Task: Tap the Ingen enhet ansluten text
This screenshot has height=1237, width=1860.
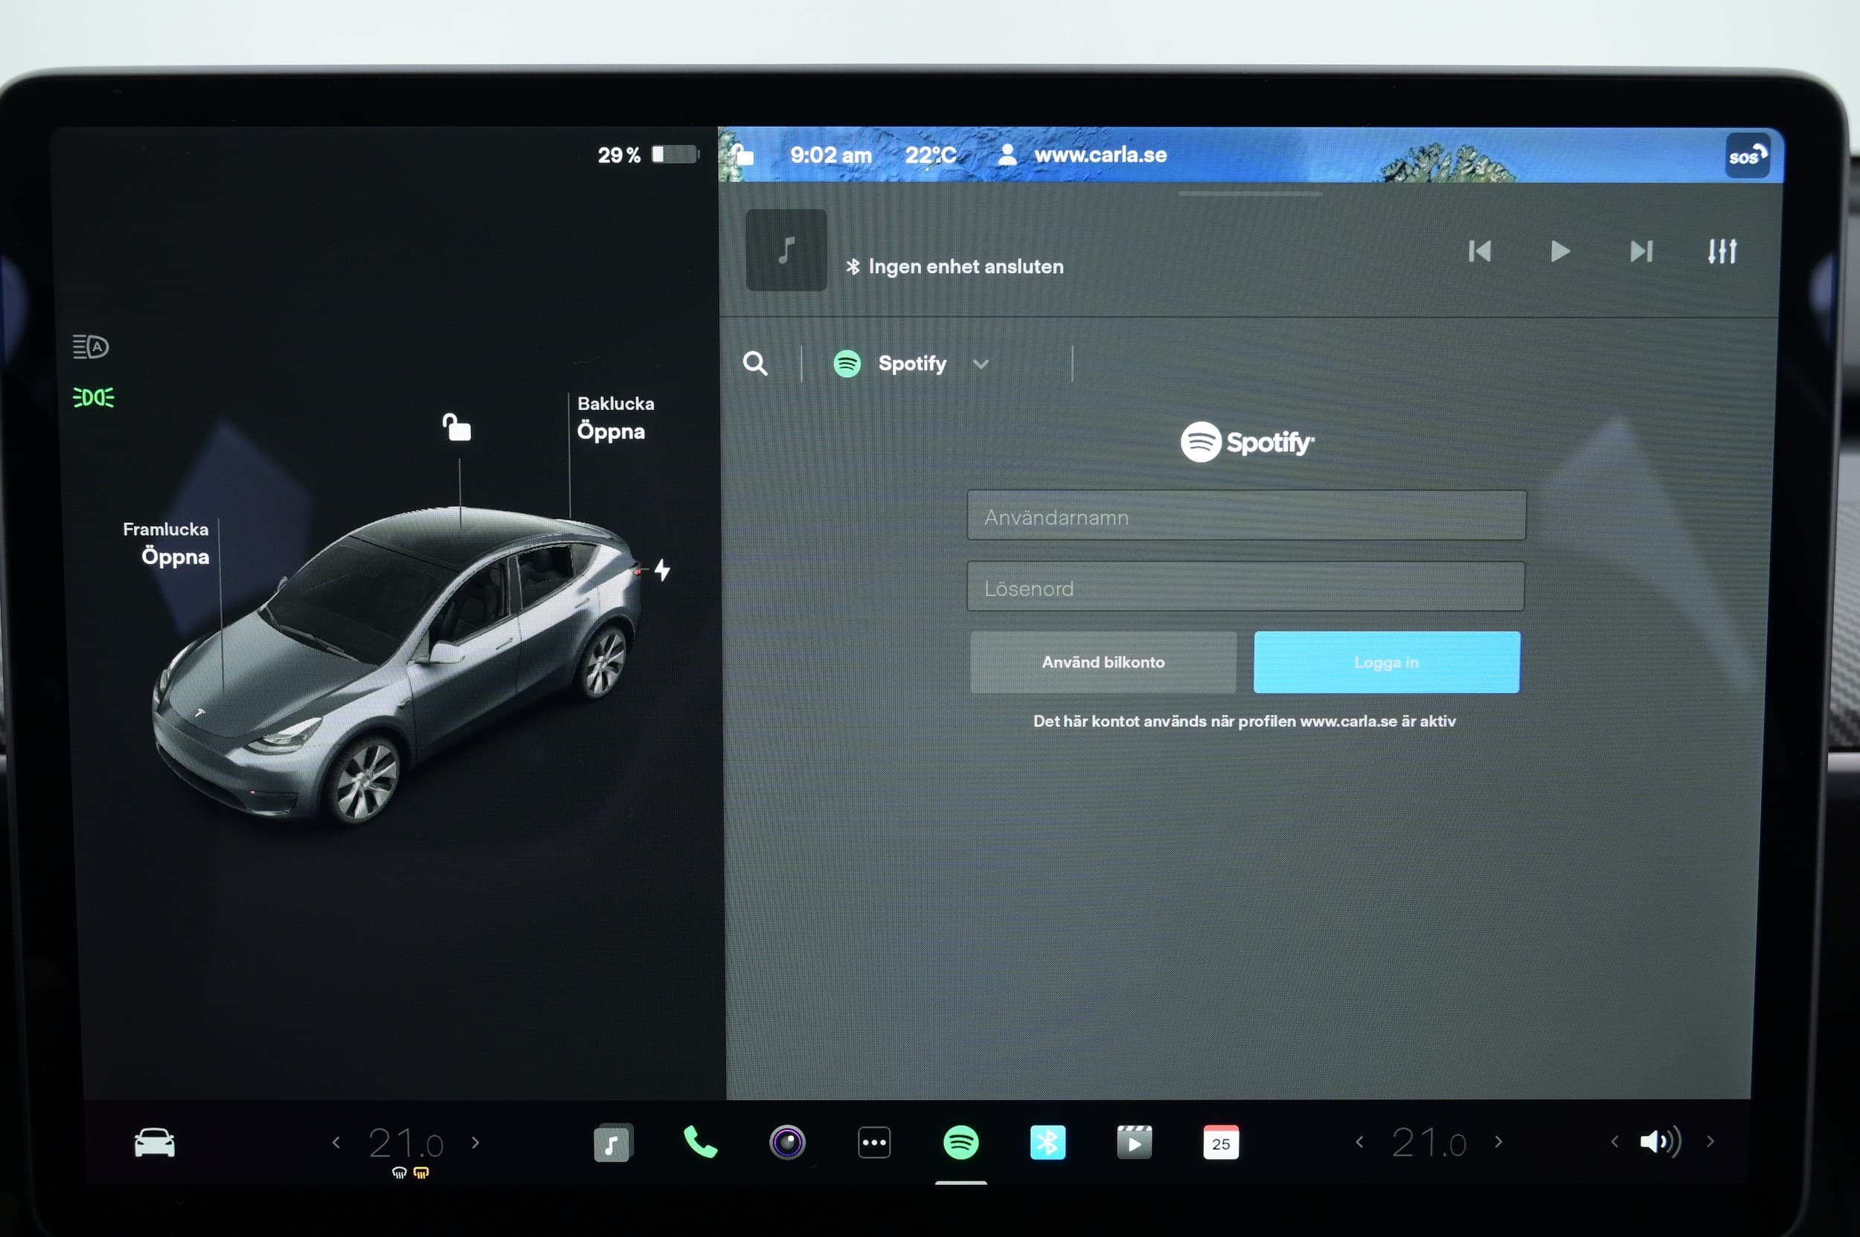Action: click(965, 266)
